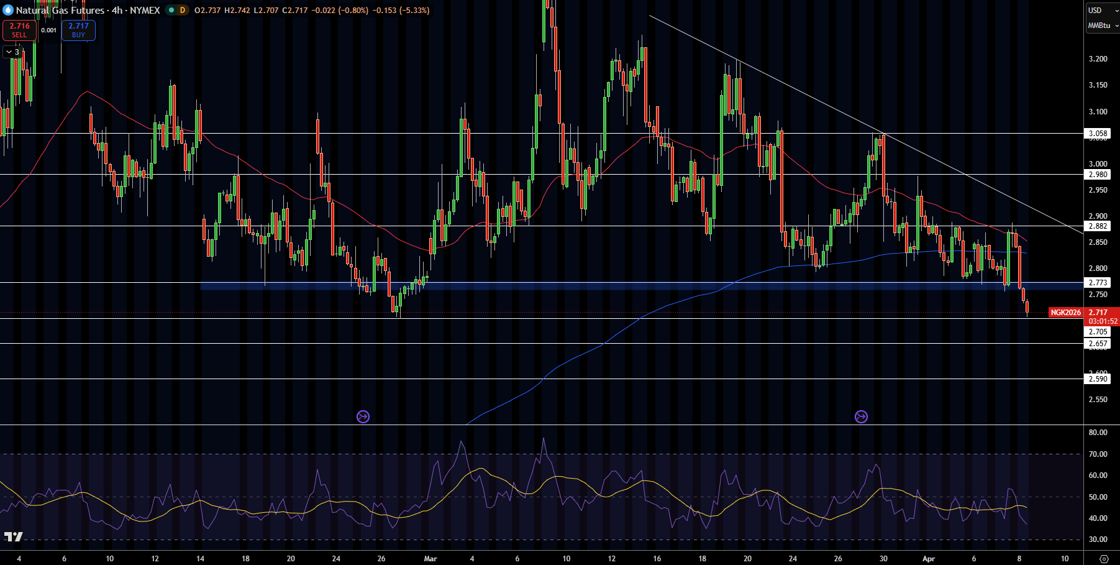Select the 2.657 horizontal line price label
The image size is (1120, 565).
[1098, 344]
